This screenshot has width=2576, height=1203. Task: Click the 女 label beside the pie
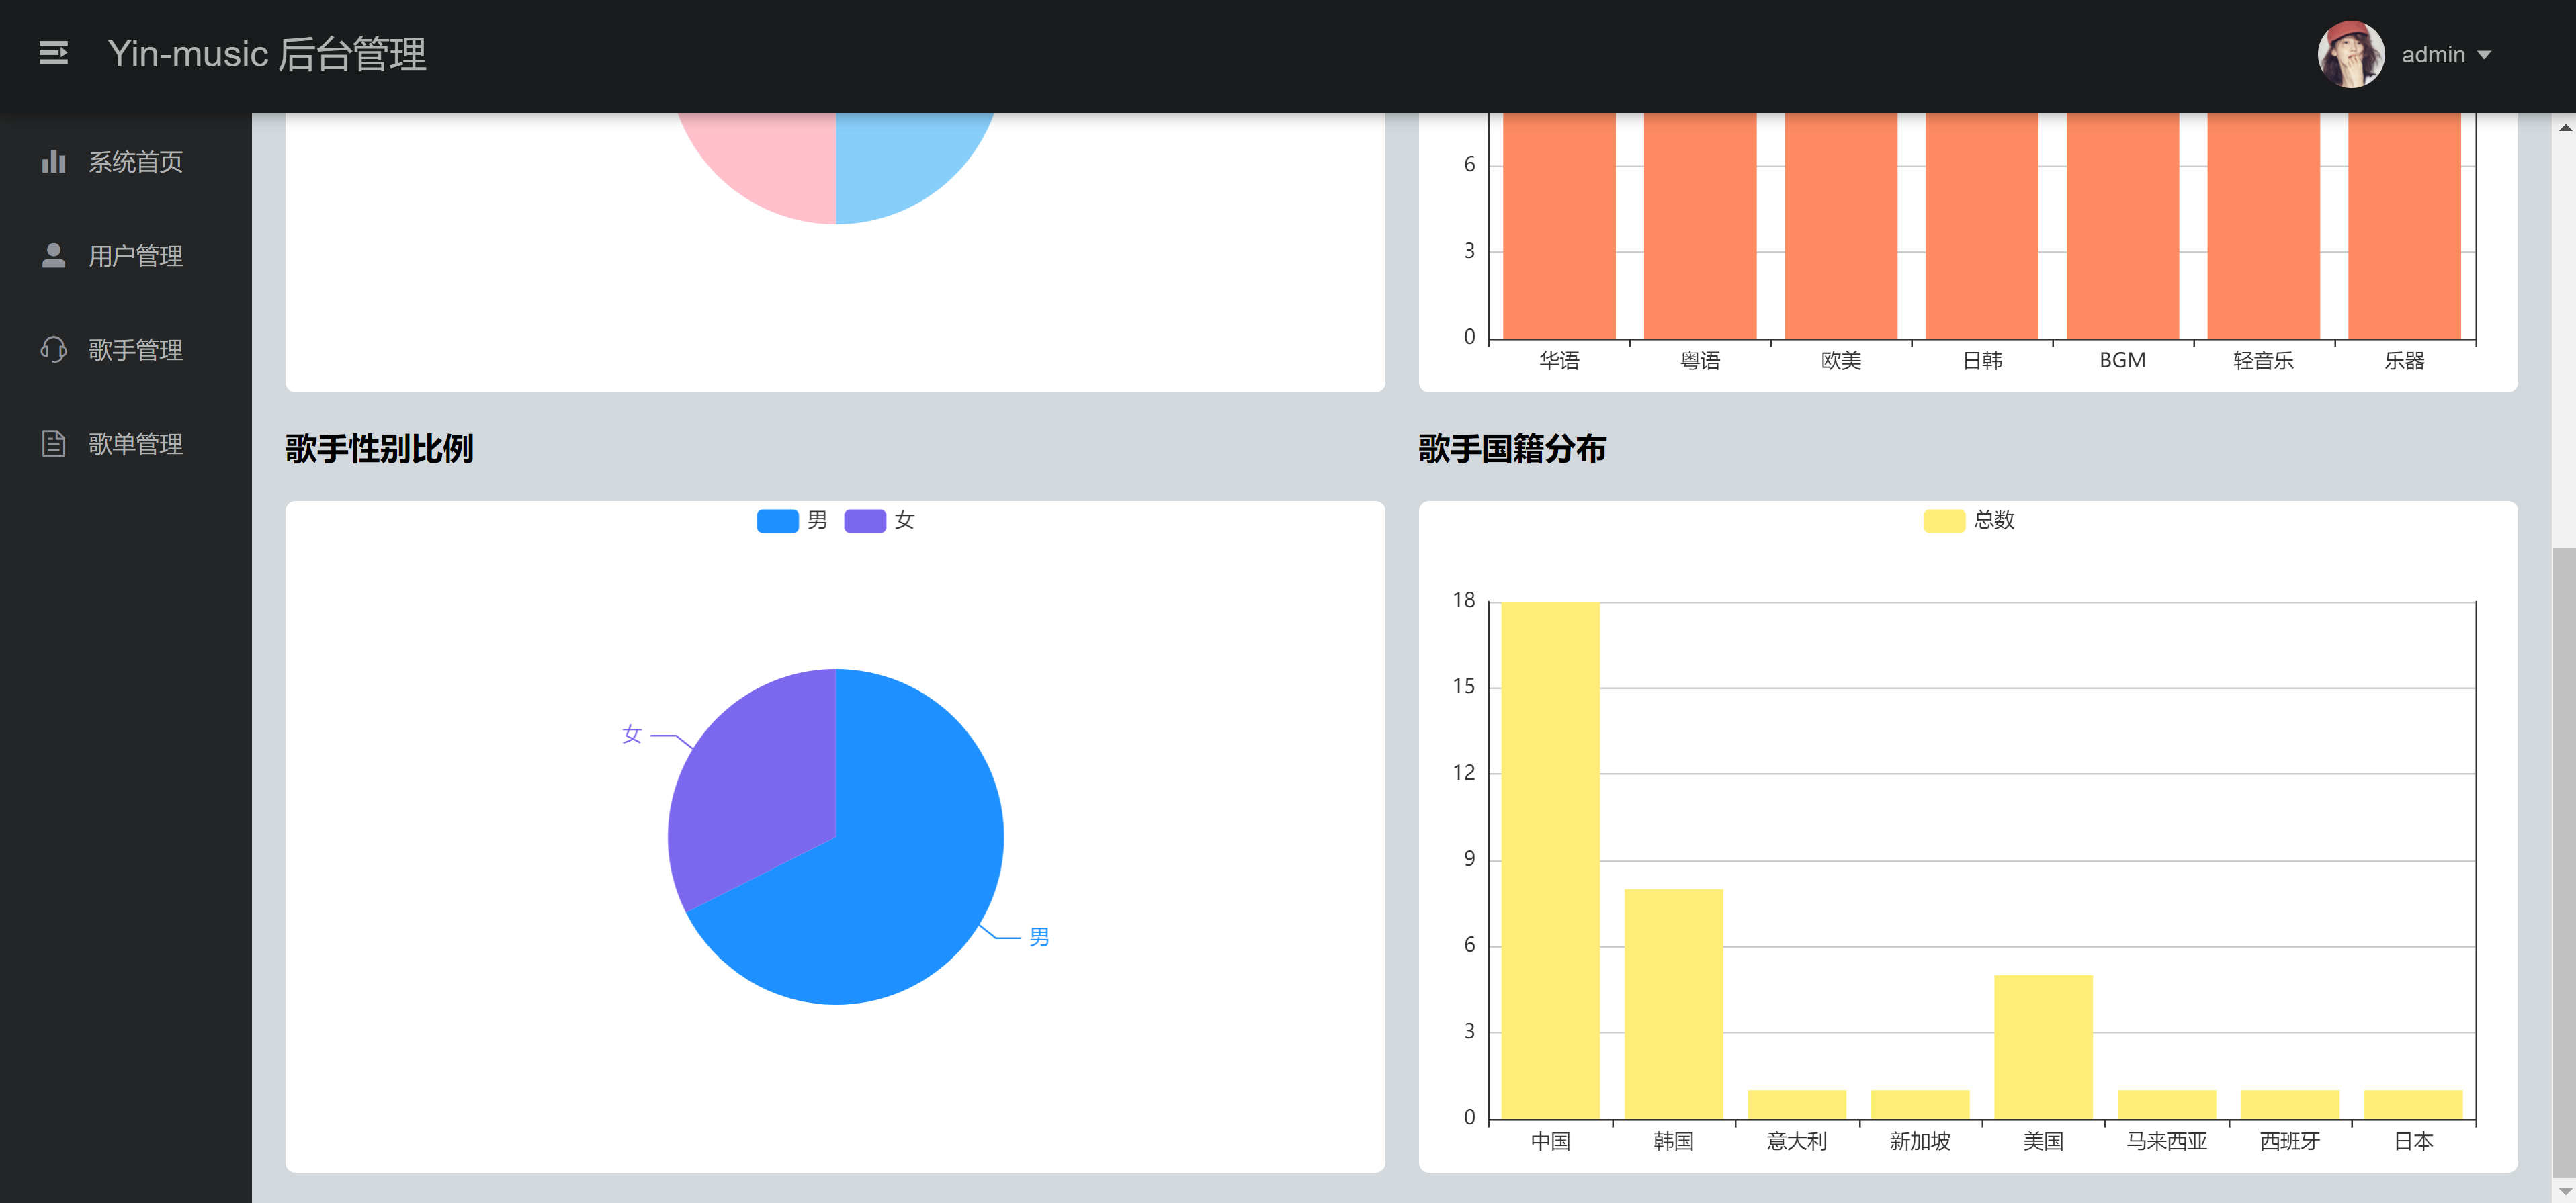tap(631, 735)
